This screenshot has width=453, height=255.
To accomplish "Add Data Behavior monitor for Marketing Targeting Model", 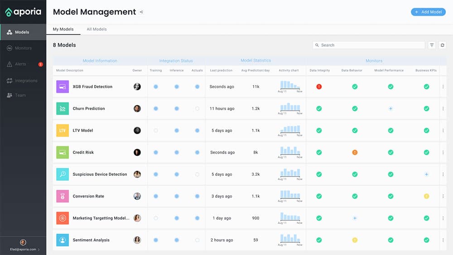I will pos(355,218).
